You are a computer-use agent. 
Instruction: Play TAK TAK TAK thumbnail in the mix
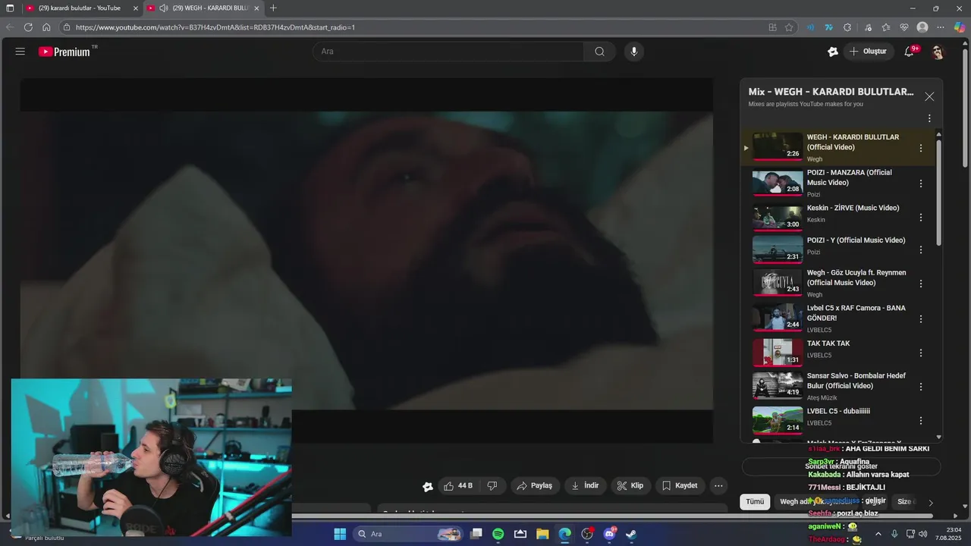point(778,353)
